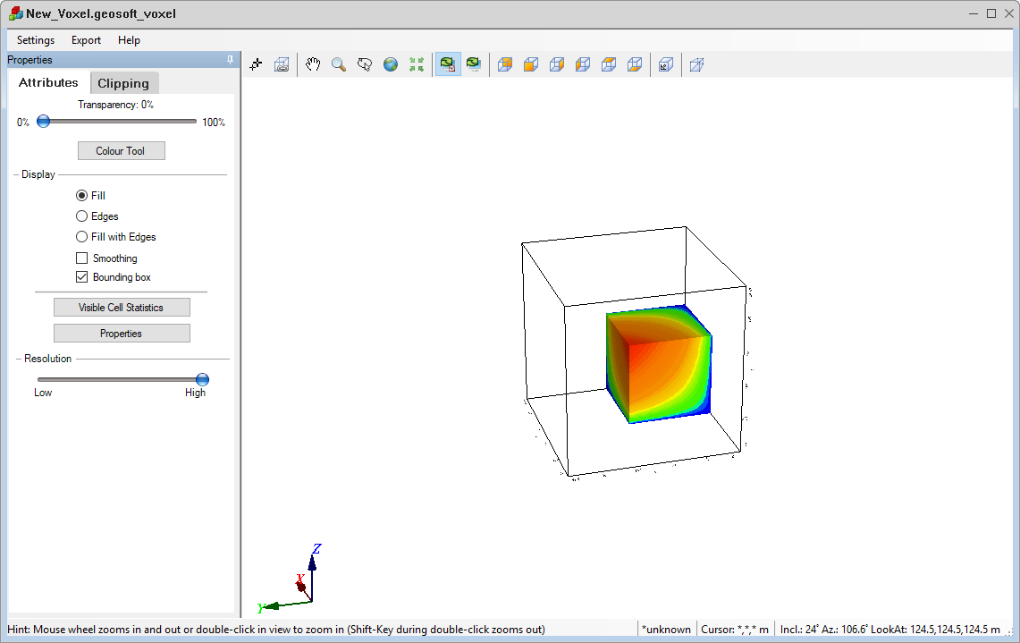The height and width of the screenshot is (643, 1020).
Task: Activate the Zoom magnifier tool
Action: [339, 64]
